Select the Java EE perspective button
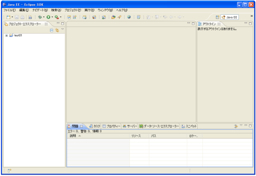Viewport: 256px width, 176px height. pyautogui.click(x=230, y=17)
